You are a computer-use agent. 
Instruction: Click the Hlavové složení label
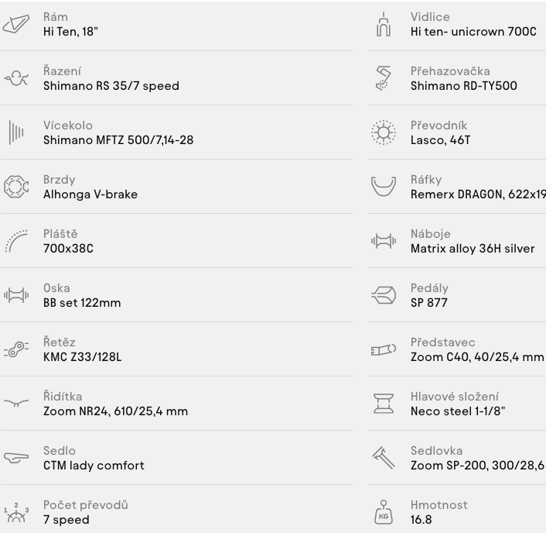coord(455,397)
